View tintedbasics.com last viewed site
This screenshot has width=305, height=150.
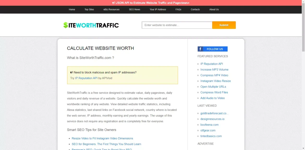[x=211, y=136]
